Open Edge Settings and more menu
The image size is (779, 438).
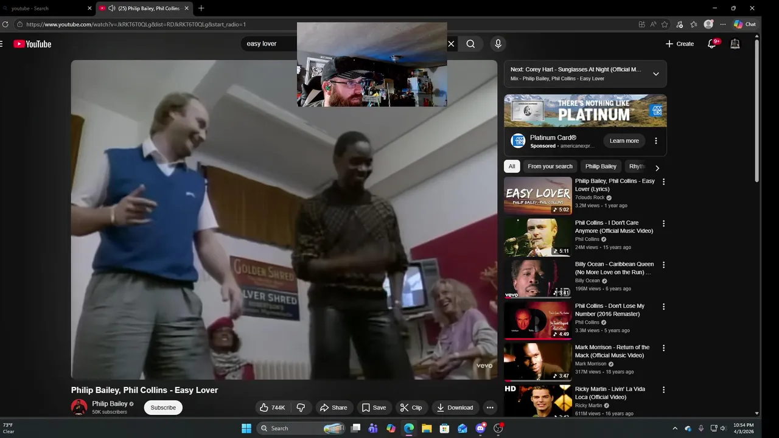723,24
